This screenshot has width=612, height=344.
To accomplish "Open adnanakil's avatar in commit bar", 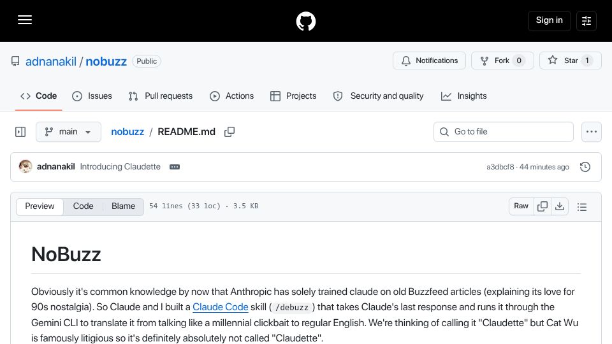I will pos(25,166).
